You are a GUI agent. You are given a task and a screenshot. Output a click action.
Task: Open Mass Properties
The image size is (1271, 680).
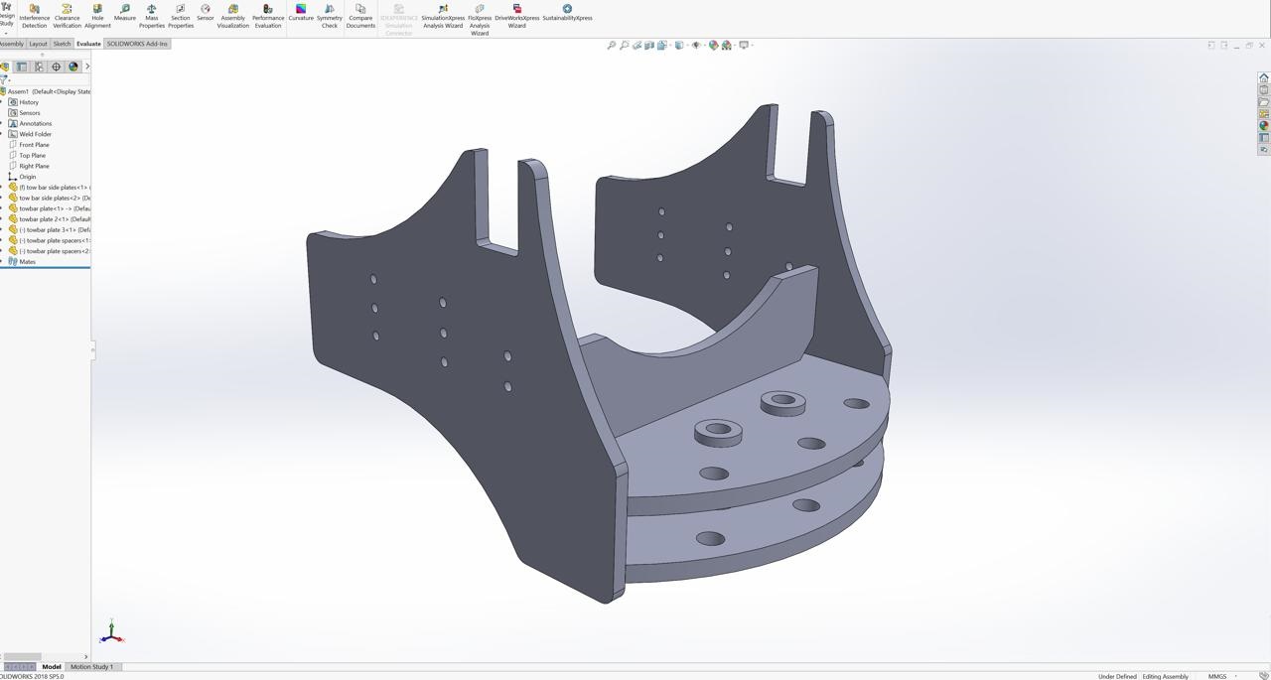coord(151,16)
